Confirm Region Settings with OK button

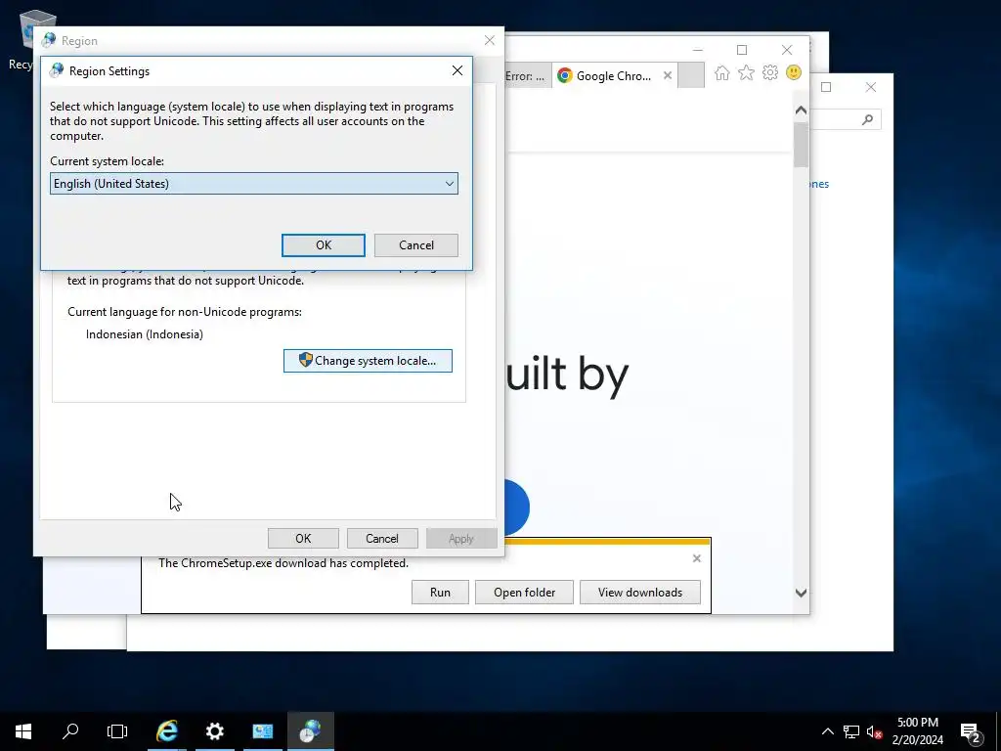(324, 245)
